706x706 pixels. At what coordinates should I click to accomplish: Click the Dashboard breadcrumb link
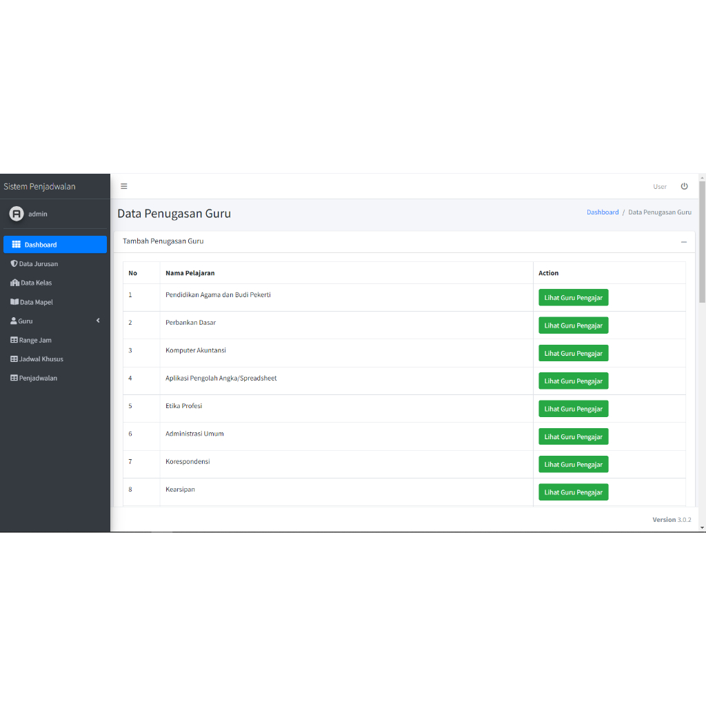[x=603, y=212]
